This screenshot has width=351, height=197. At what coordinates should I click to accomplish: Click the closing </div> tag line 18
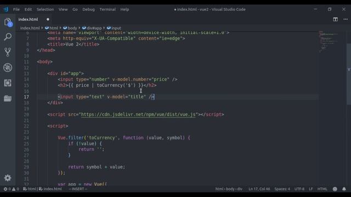55,103
